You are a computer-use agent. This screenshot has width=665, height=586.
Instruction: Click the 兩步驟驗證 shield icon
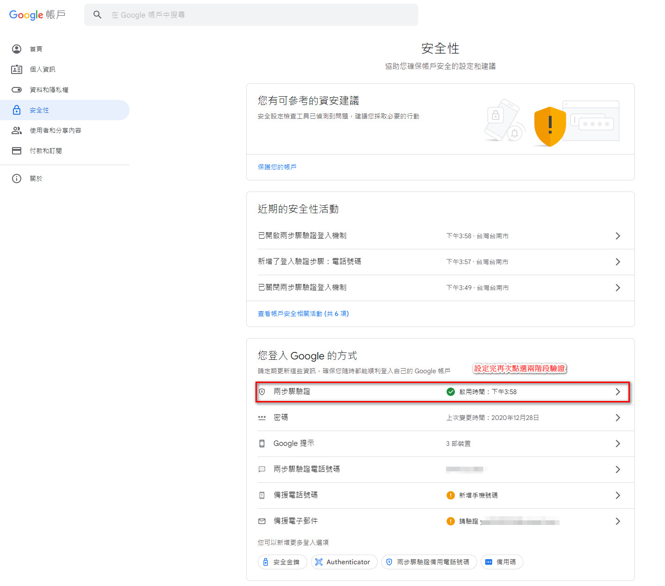262,392
